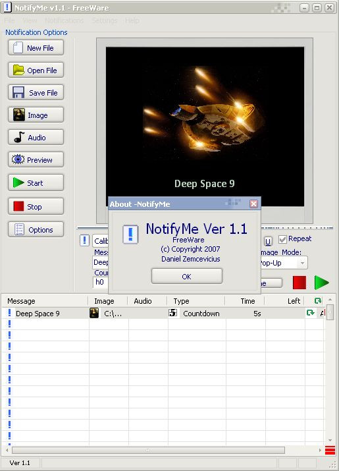Pick a sound with the Audio button
Image resolution: width=339 pixels, height=471 pixels.
[36, 137]
